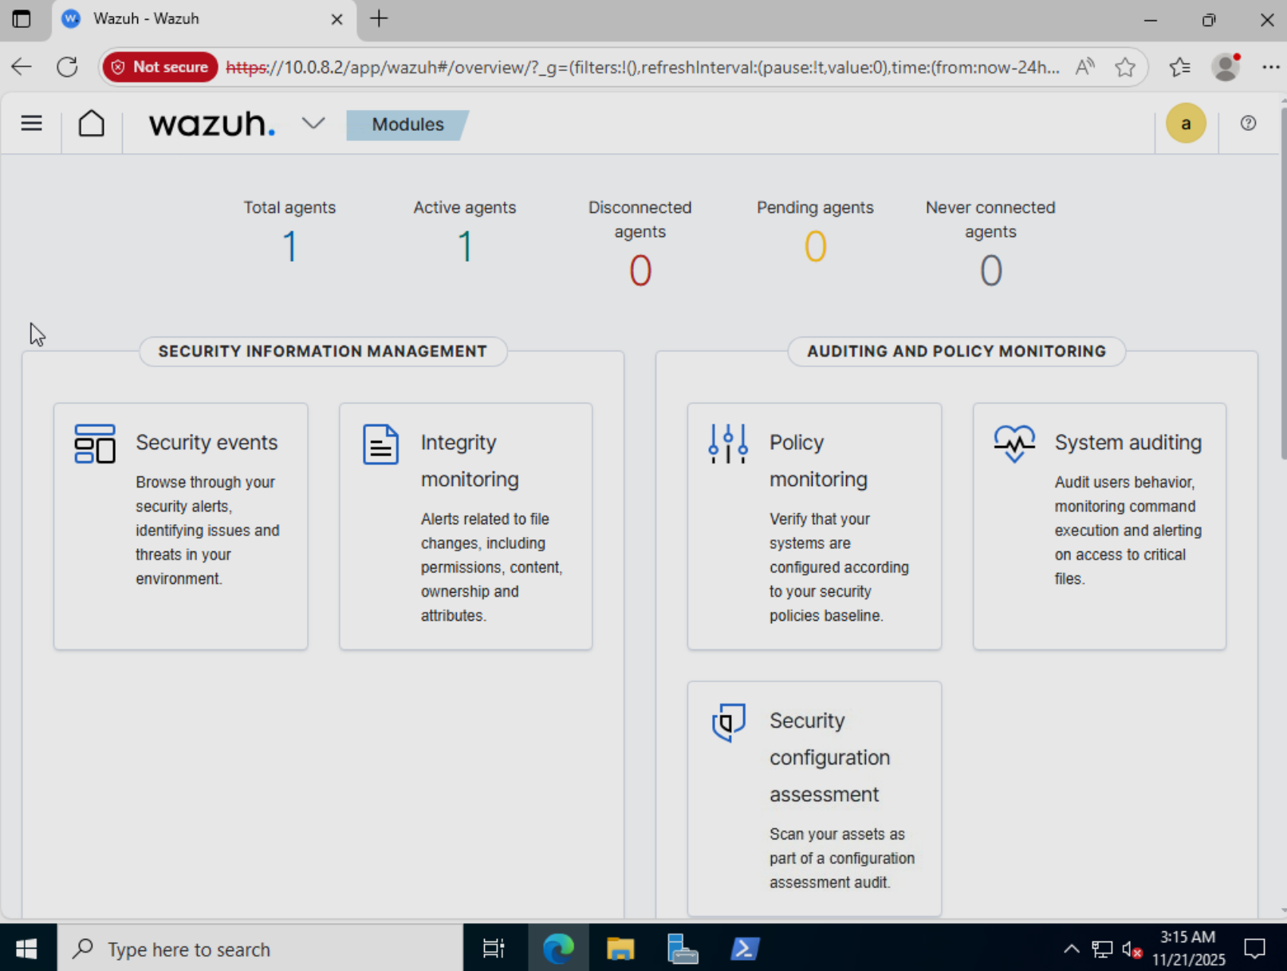1287x971 pixels.
Task: Open a new browser tab
Action: tap(379, 18)
